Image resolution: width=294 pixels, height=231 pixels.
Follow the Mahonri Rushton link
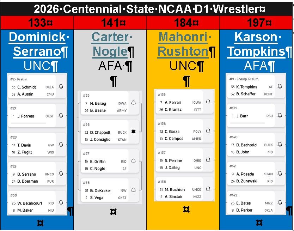[x=183, y=44]
